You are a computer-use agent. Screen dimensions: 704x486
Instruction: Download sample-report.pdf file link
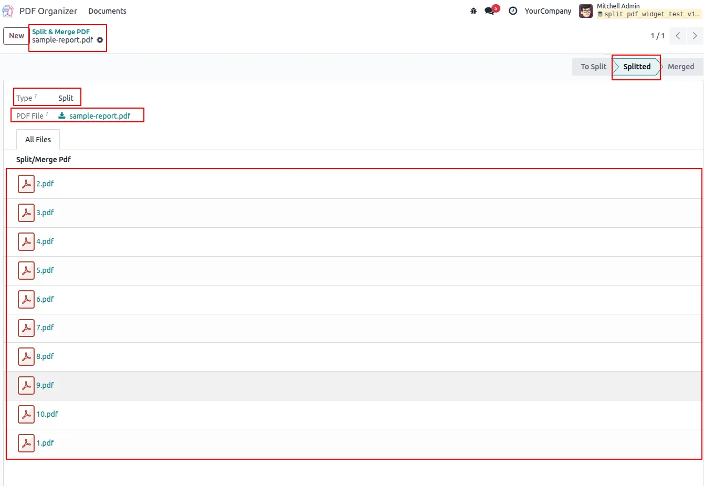tap(100, 116)
